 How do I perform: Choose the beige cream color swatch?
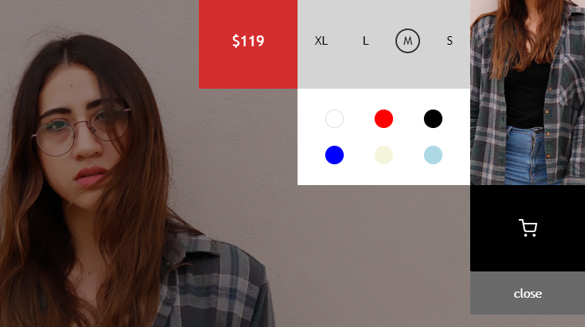(x=384, y=155)
